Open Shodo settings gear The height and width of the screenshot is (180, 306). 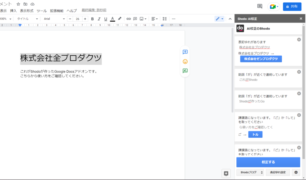[296, 172]
